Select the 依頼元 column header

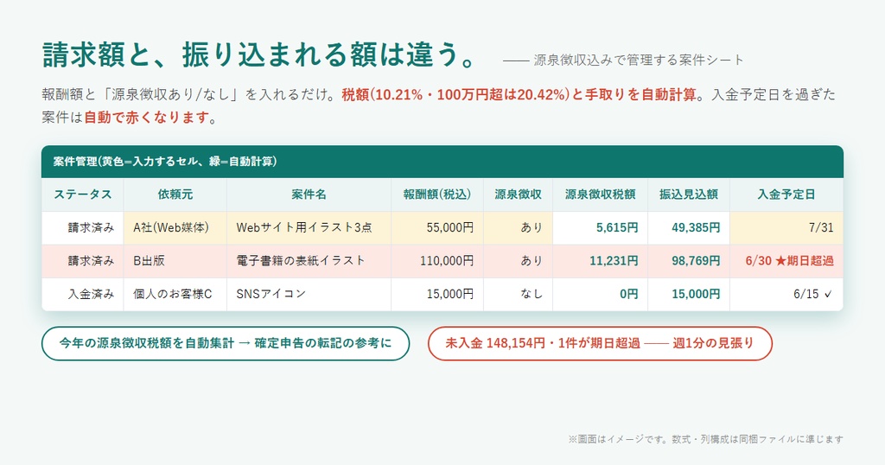point(175,194)
